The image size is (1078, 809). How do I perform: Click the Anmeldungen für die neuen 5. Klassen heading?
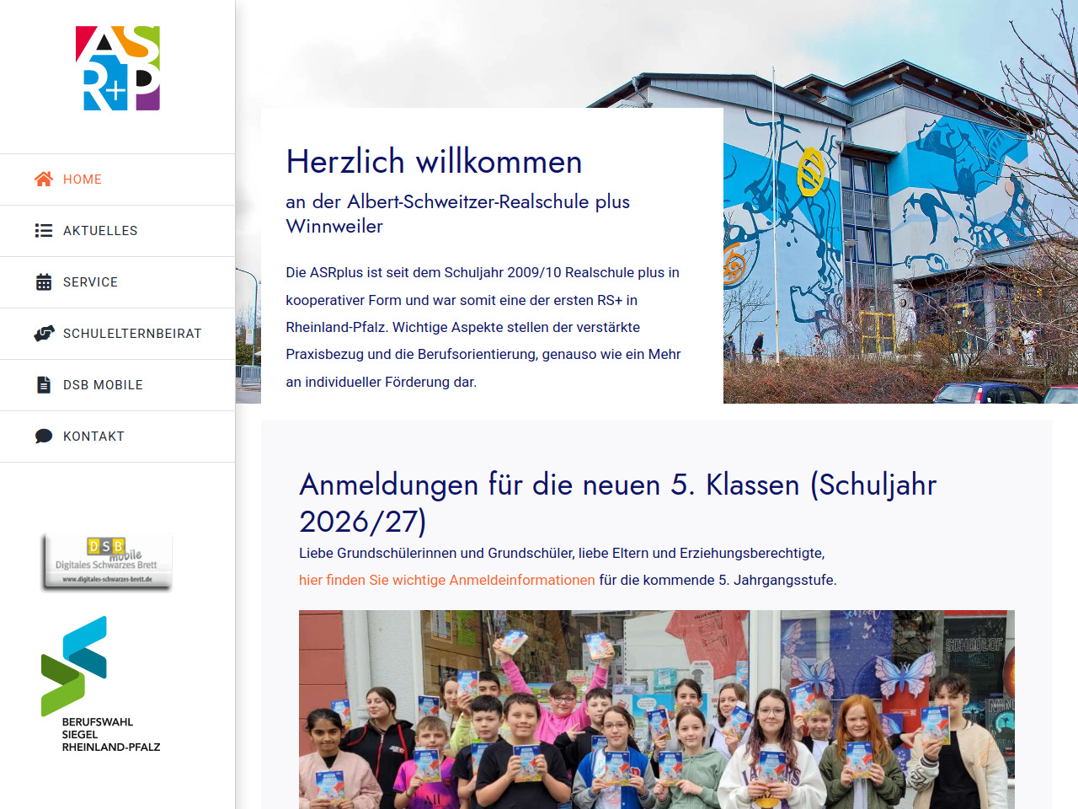[617, 503]
